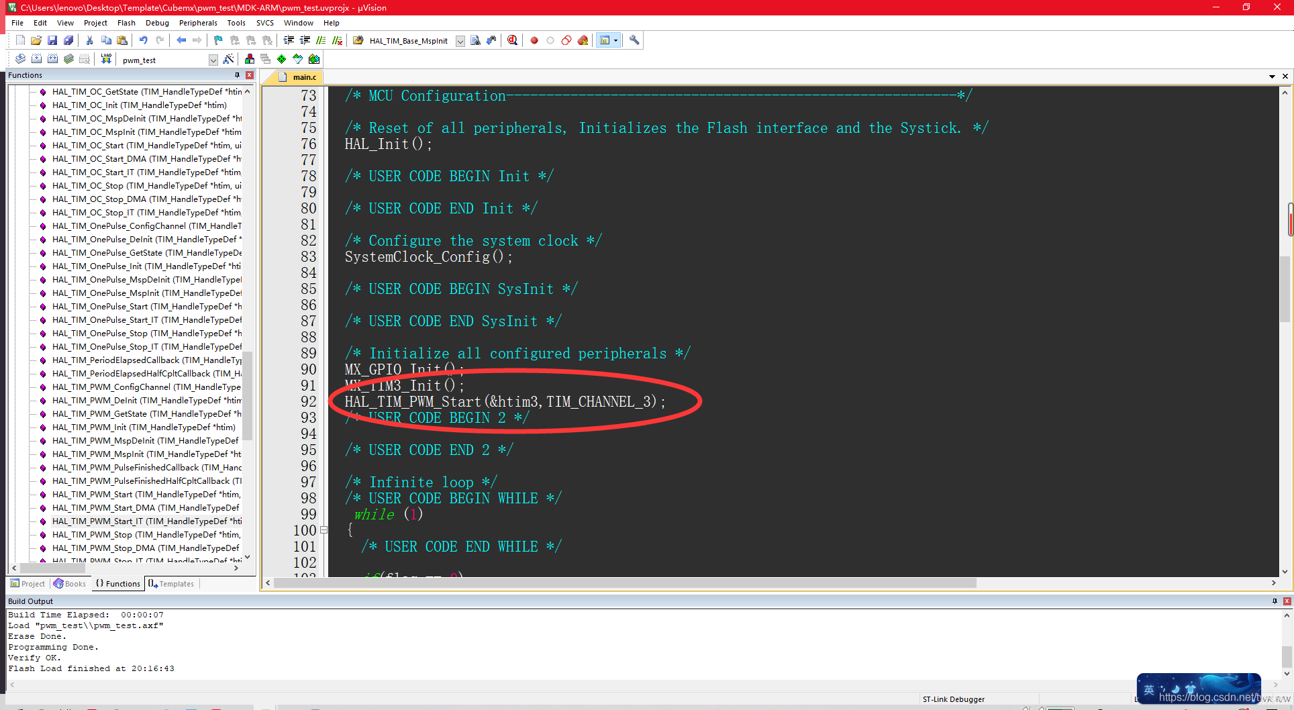Open the File menu
Screen dimensions: 1294x710
pos(17,23)
